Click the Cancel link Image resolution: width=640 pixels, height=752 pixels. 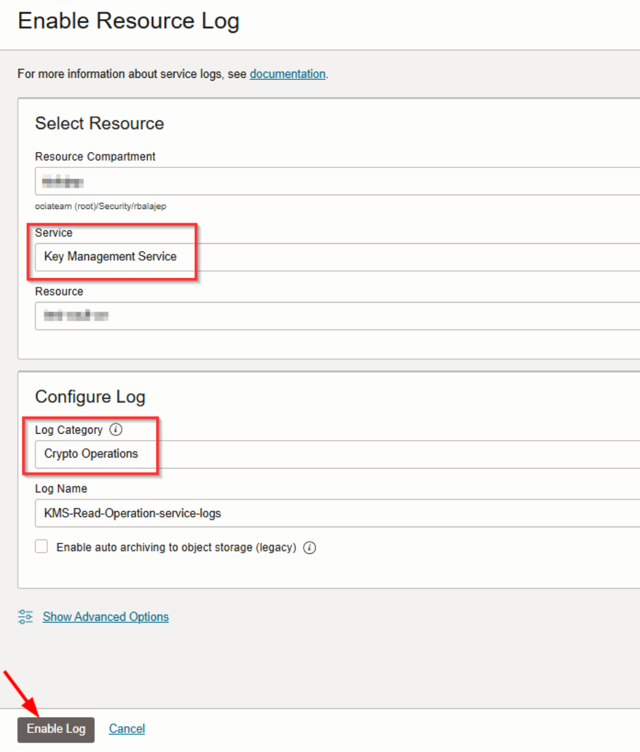pos(126,729)
